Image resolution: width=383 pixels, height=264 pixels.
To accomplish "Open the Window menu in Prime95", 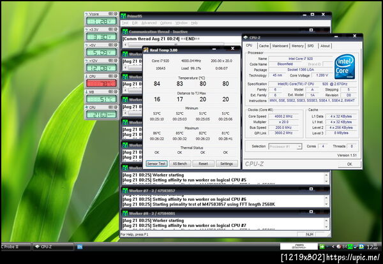I will [181, 23].
